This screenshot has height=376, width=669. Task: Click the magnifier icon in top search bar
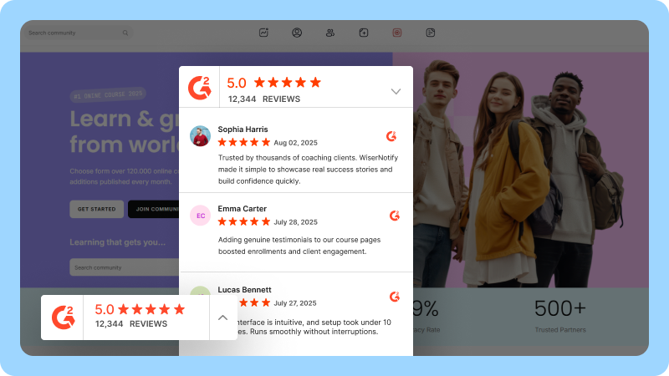[x=125, y=33]
